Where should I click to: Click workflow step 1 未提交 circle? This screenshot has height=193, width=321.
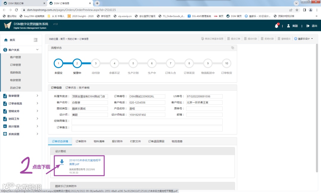pyautogui.click(x=58, y=63)
